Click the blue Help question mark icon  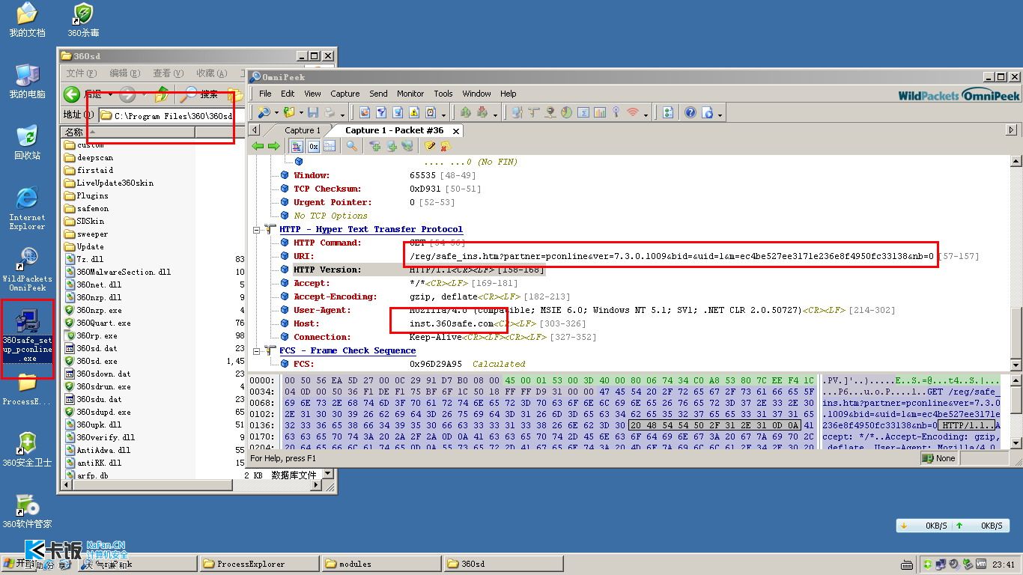pyautogui.click(x=690, y=112)
